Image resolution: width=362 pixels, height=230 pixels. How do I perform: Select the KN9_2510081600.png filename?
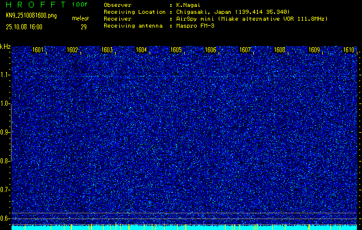click(32, 16)
